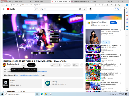Share this video

[x=67, y=65]
